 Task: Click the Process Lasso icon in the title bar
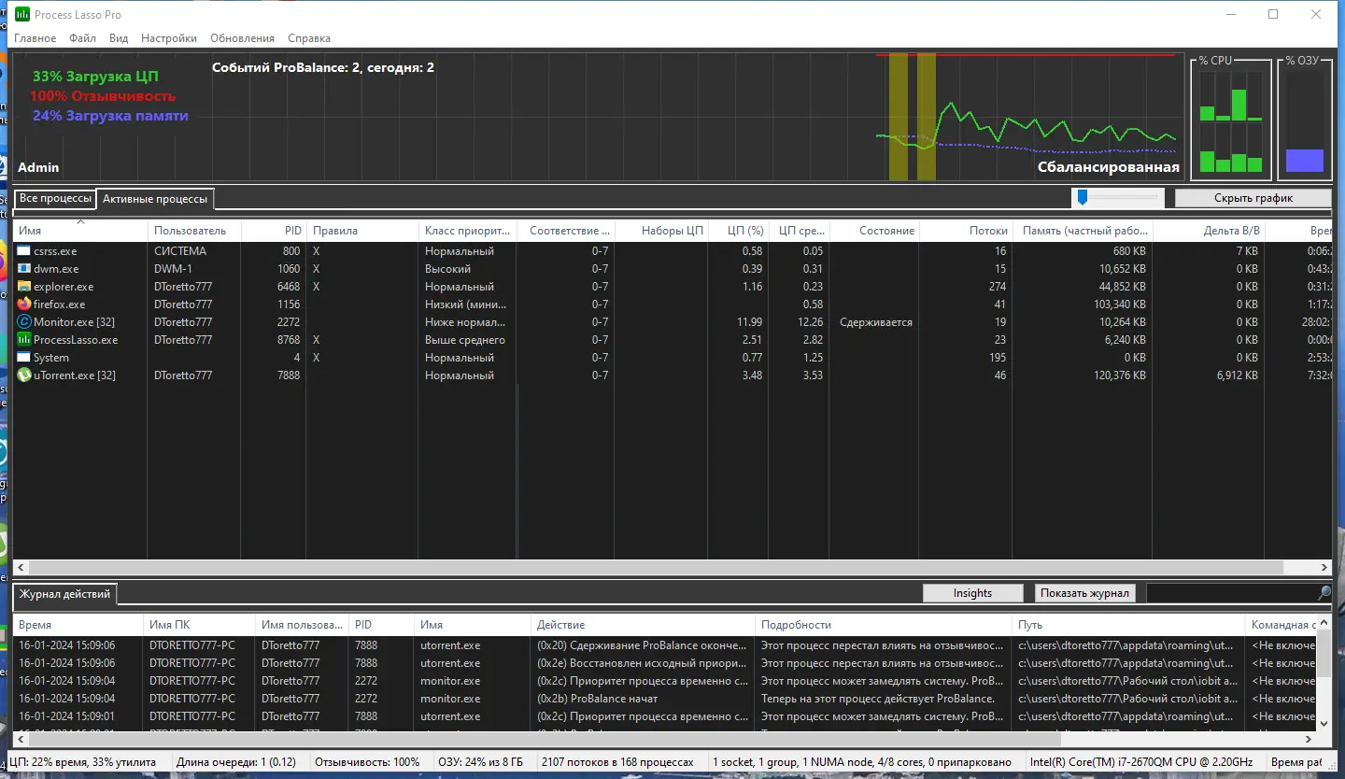tap(22, 14)
